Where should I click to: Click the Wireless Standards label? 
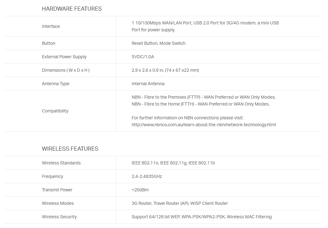pos(61,163)
